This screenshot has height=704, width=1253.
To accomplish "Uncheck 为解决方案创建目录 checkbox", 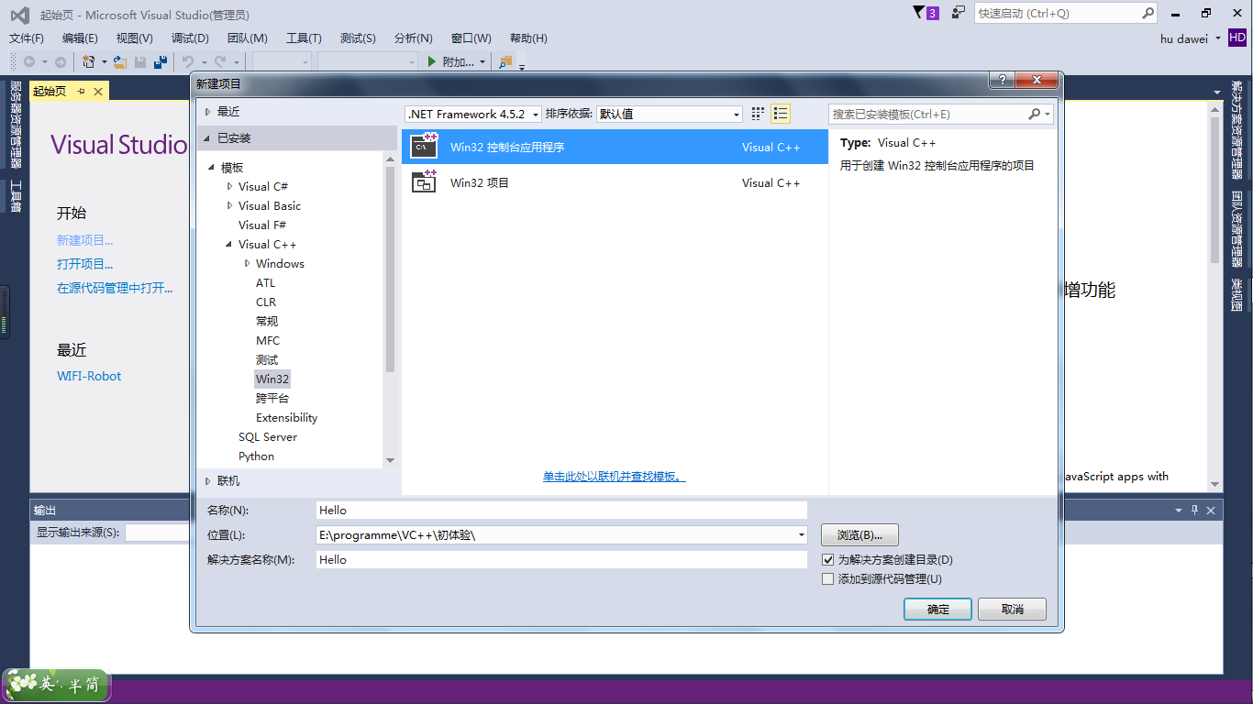I will (x=828, y=559).
